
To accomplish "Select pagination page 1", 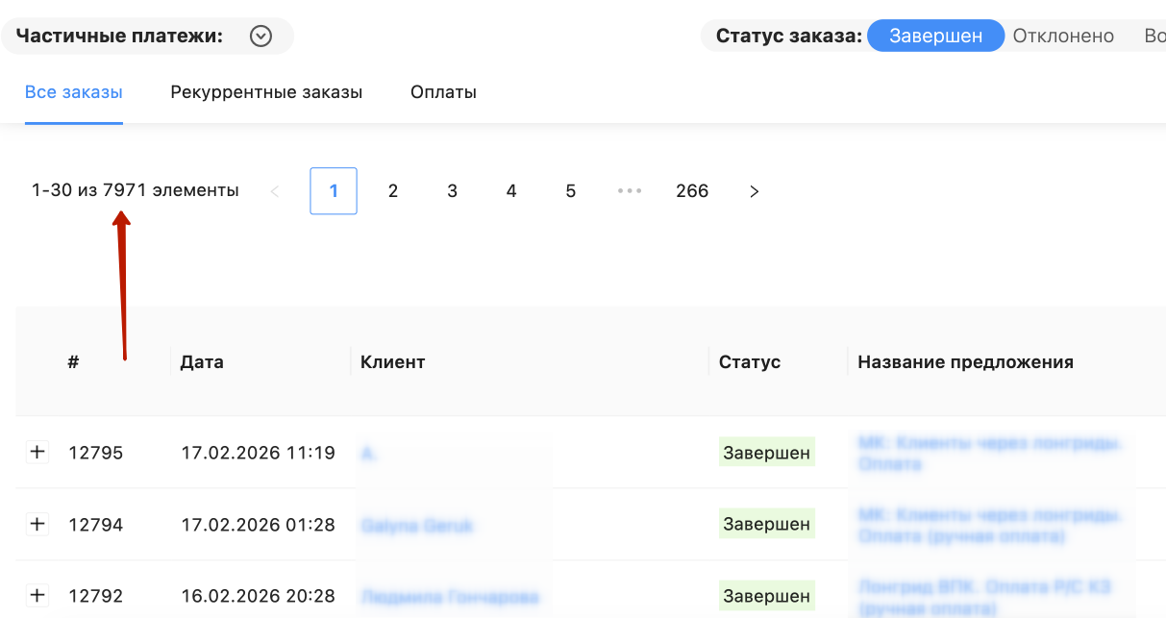I will (x=334, y=191).
